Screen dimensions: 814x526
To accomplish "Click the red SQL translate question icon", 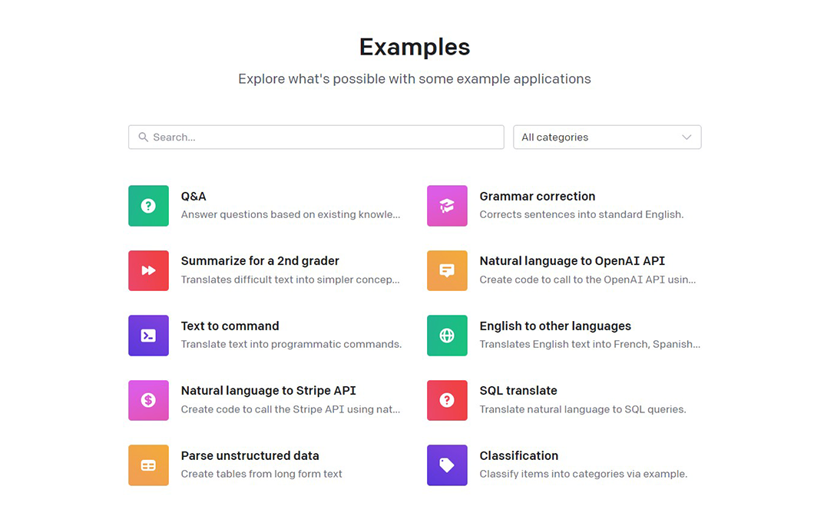I will (447, 400).
